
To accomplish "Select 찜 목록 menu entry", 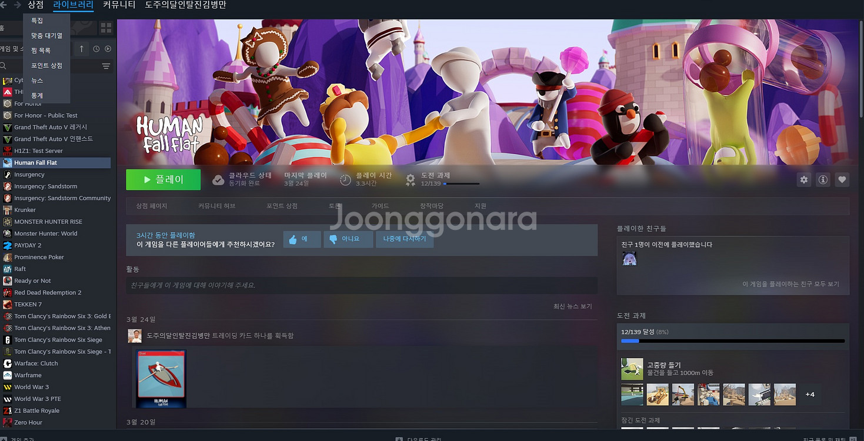I will tap(41, 51).
